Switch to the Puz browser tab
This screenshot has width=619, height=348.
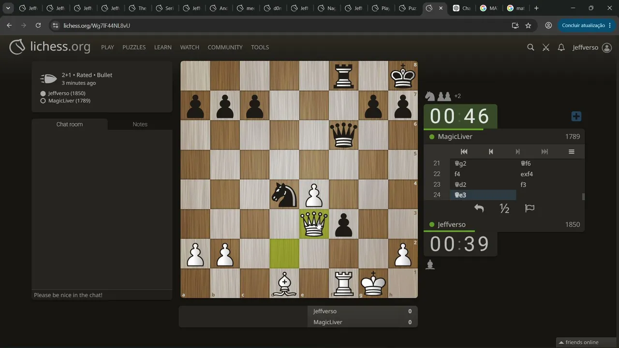point(408,8)
